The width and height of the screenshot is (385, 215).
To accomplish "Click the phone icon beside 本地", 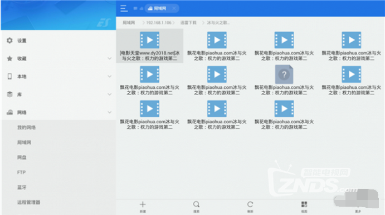I will coord(9,77).
